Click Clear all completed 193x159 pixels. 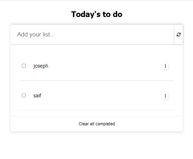click(x=97, y=124)
